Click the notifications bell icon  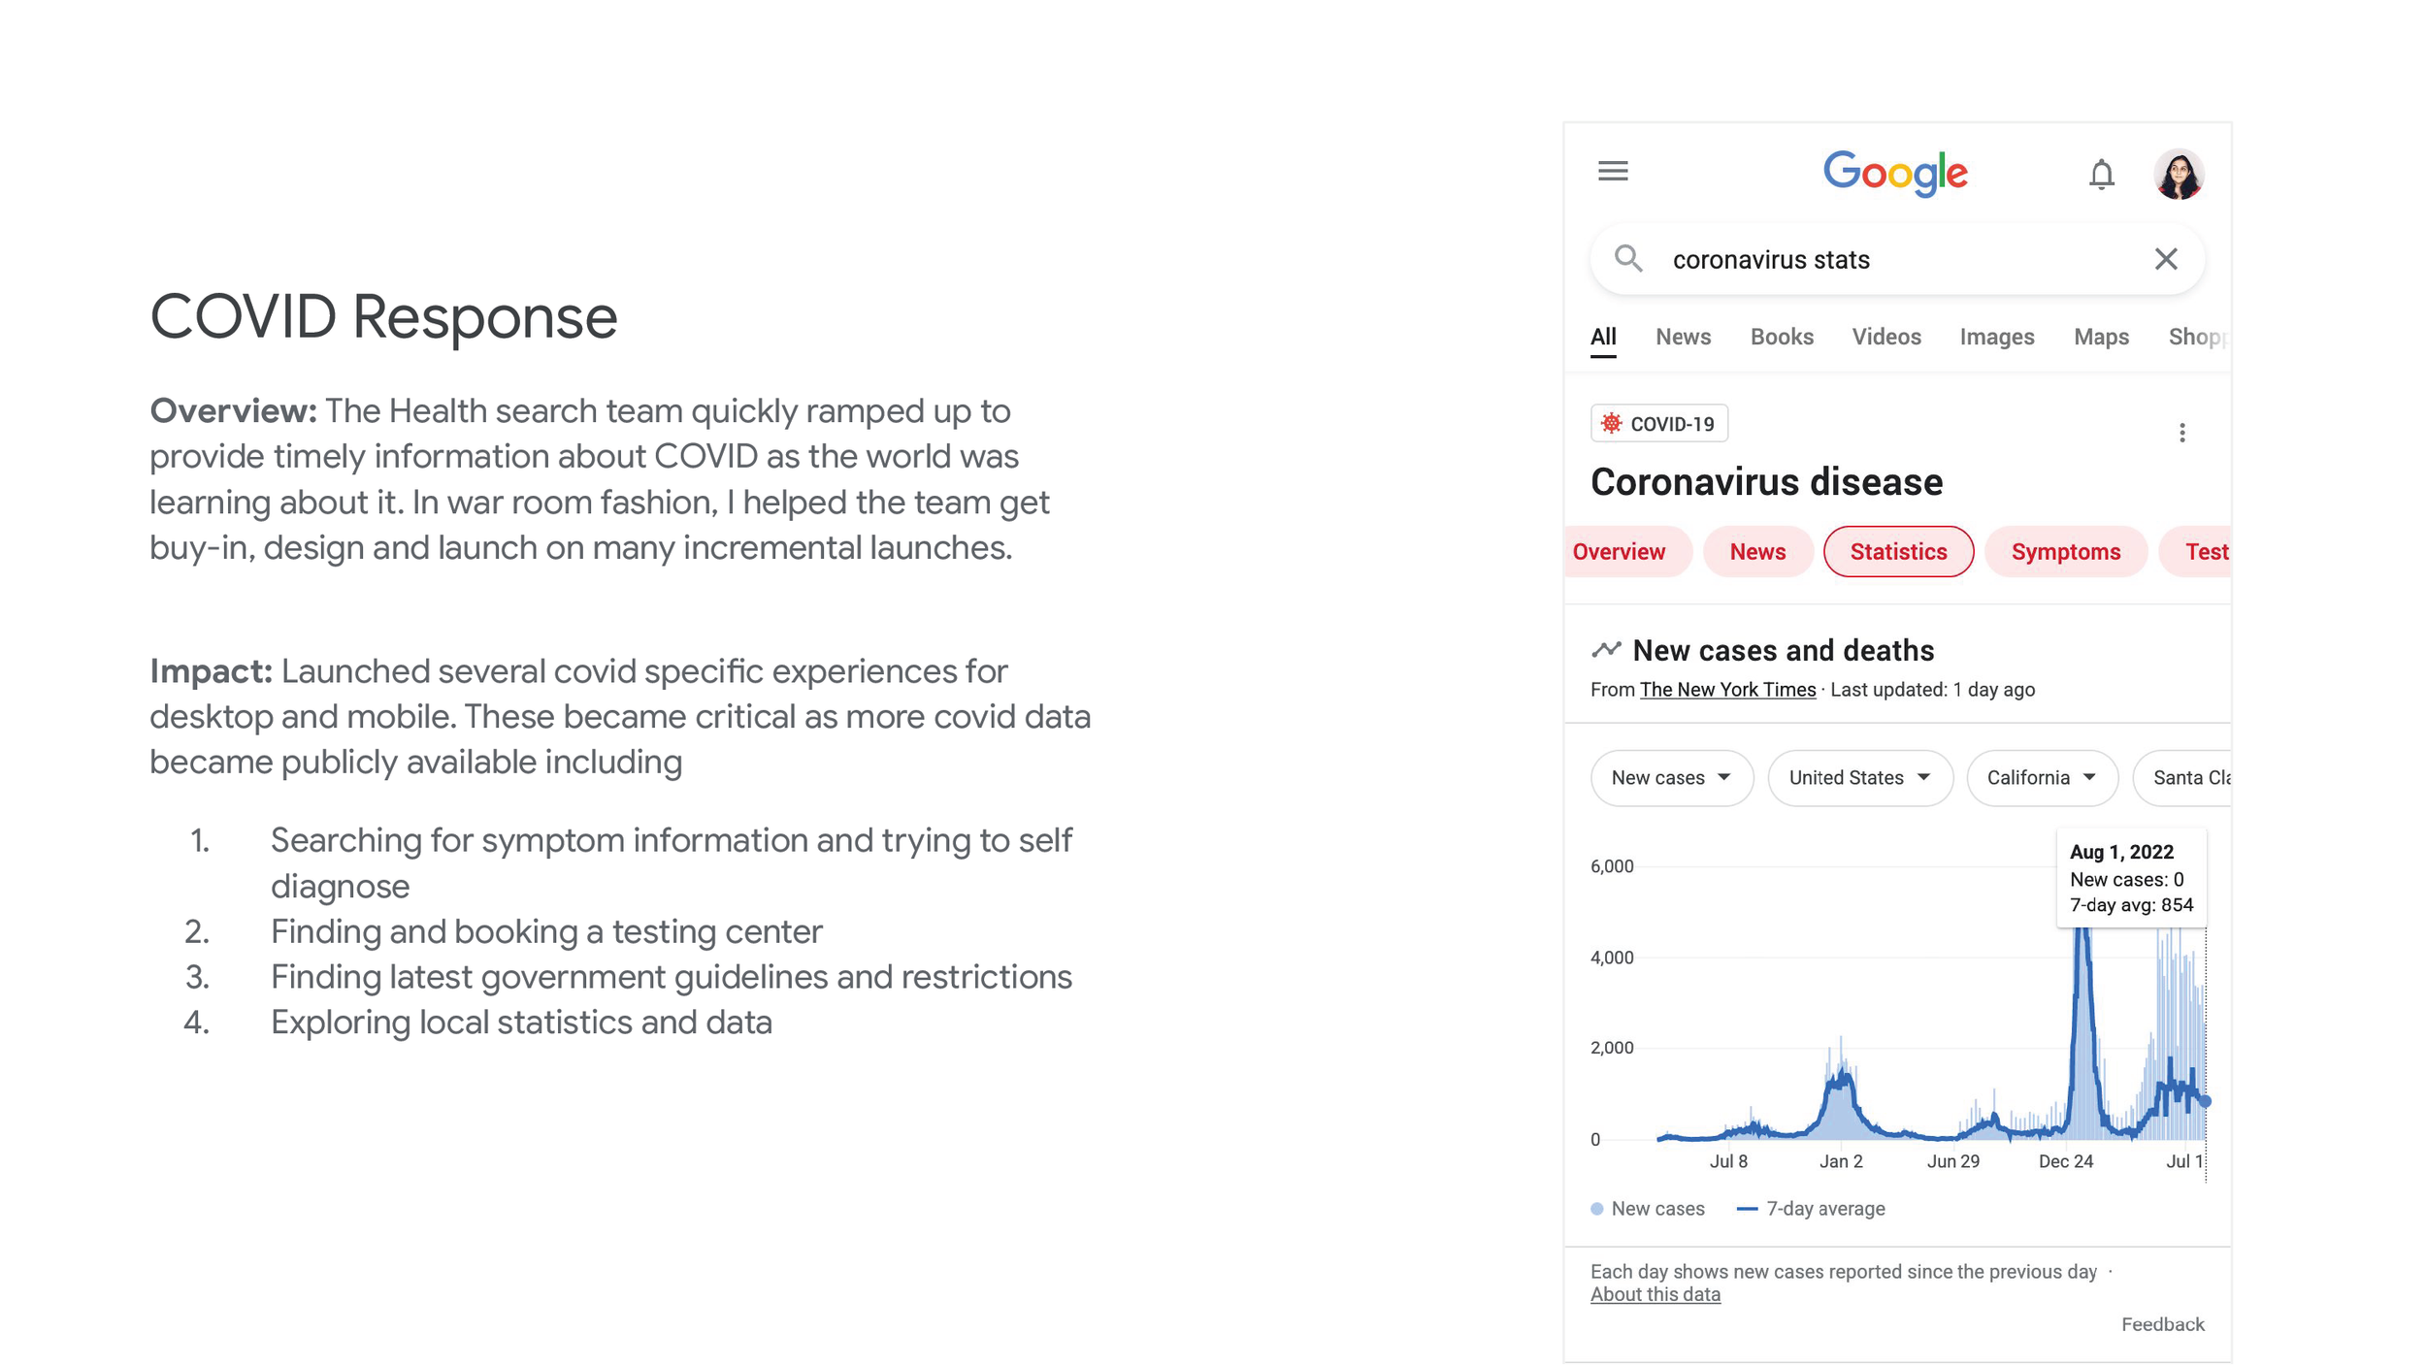[x=2101, y=175]
